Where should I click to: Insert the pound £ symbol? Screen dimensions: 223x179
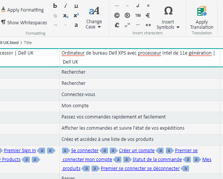click(x=117, y=25)
